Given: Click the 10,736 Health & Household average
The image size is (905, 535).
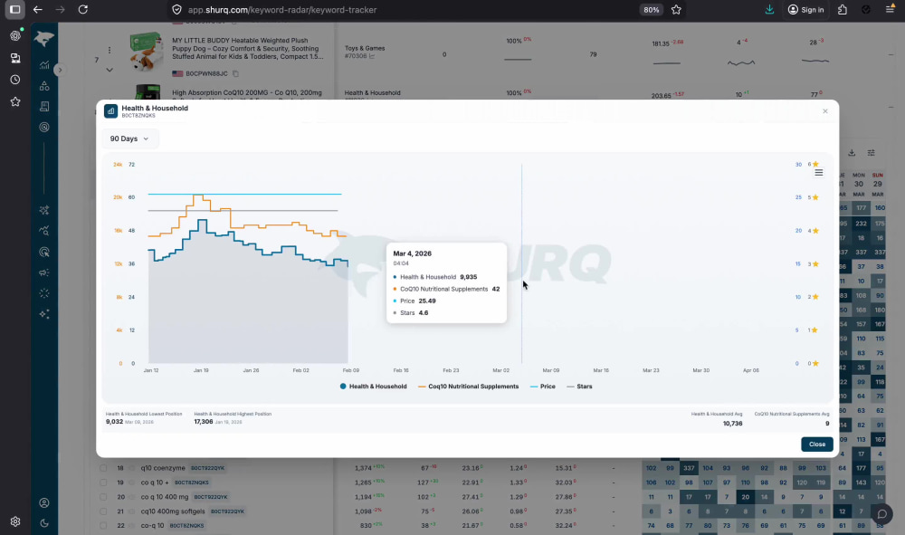Looking at the screenshot, I should pos(732,424).
